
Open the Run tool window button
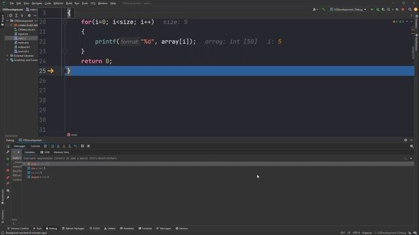tap(37, 228)
